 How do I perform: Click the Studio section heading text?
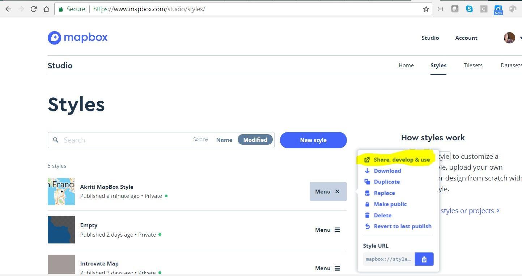pyautogui.click(x=60, y=65)
